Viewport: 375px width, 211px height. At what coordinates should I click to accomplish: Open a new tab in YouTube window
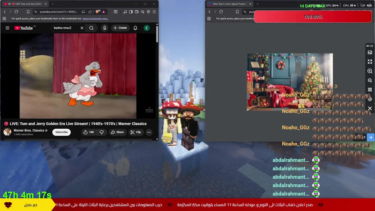pos(53,4)
